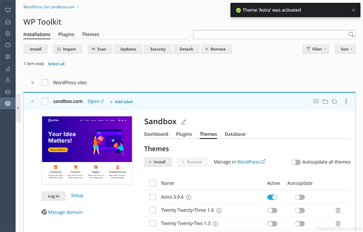
Task: Activate the Twenty Twenty-Three theme toggle
Action: (x=272, y=210)
